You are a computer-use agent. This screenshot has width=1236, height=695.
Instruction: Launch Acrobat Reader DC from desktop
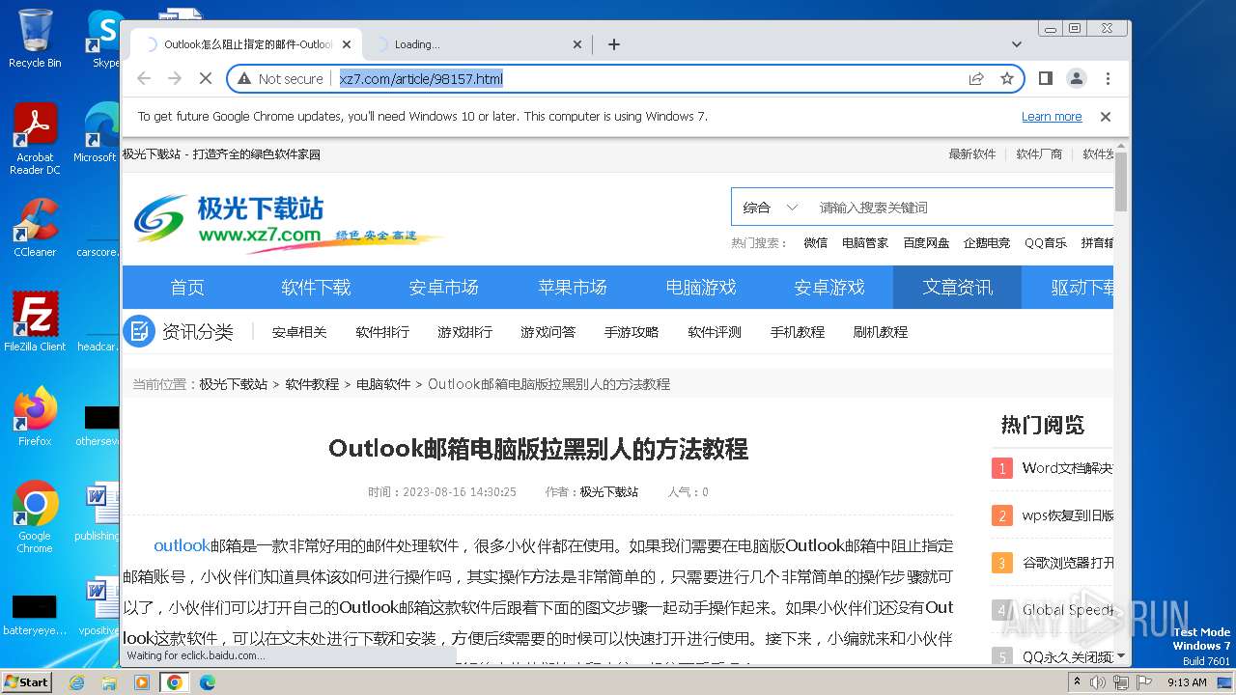coord(35,139)
